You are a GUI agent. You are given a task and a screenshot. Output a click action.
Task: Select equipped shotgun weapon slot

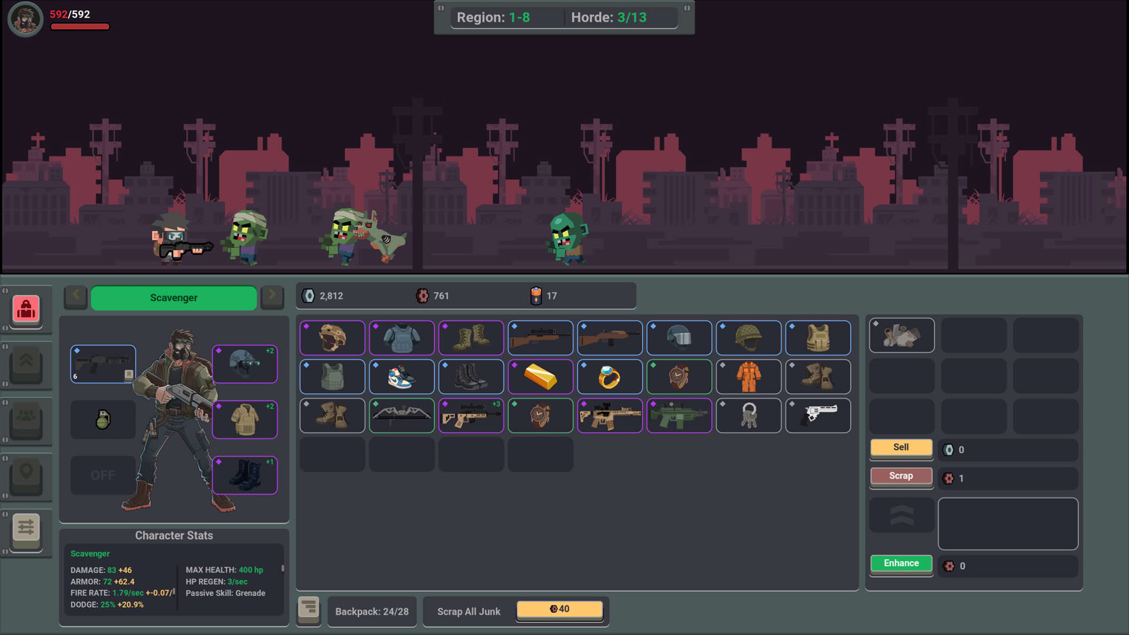103,364
